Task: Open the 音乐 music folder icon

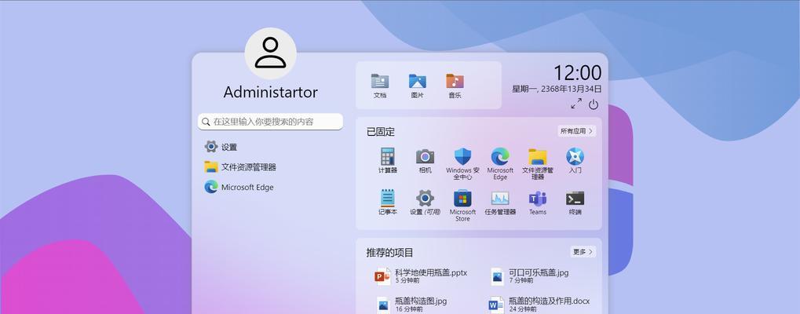Action: (x=455, y=81)
